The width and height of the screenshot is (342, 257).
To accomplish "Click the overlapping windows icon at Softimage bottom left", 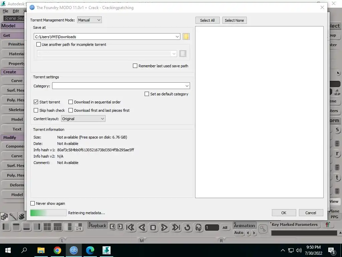I will pyautogui.click(x=4, y=217).
